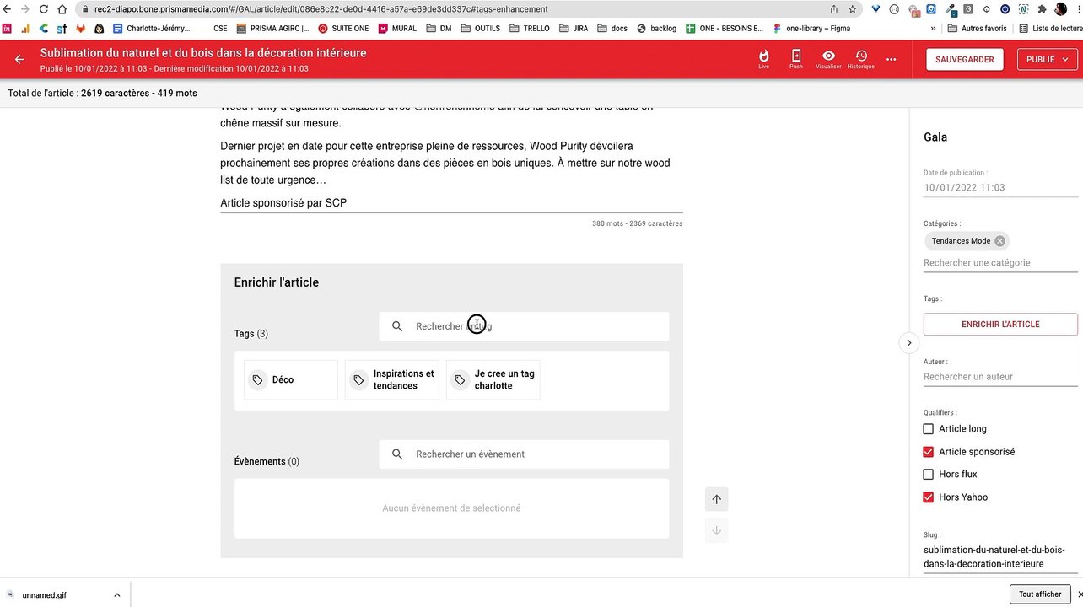Select the Je cree un tag charlotte chip
Screen dimensions: 1083x607
pos(493,380)
